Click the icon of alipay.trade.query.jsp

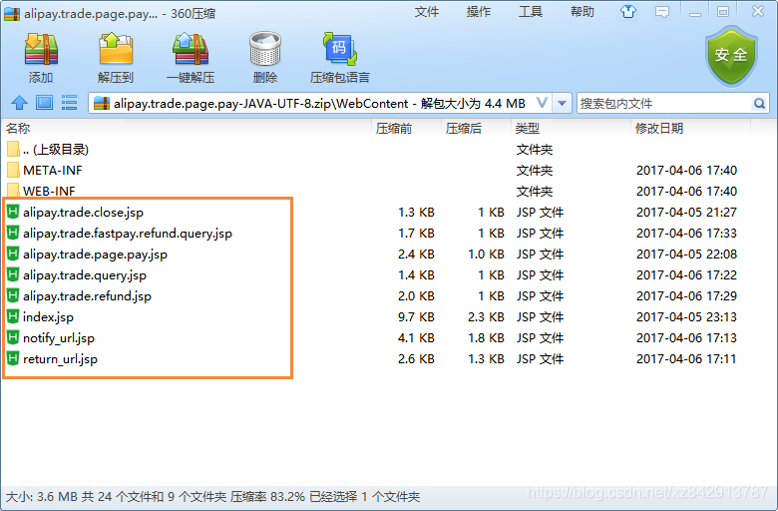click(x=13, y=274)
